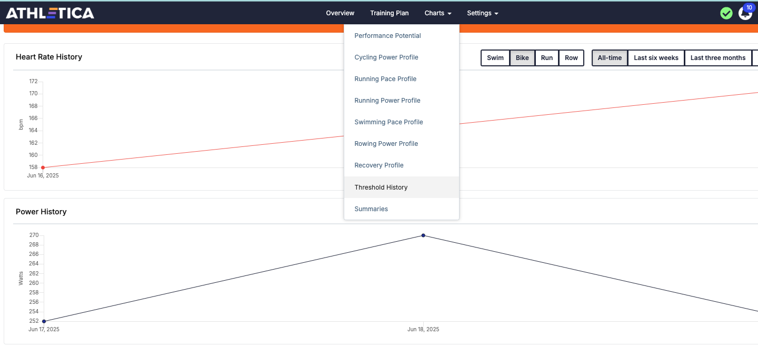Switch sport filter to Row
Image resolution: width=758 pixels, height=356 pixels.
point(572,58)
